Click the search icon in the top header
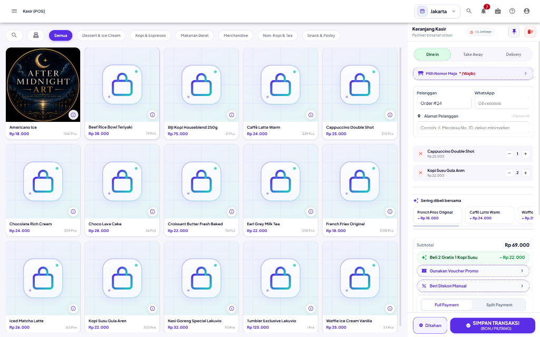The image size is (540, 337). point(469,11)
